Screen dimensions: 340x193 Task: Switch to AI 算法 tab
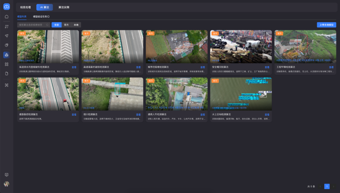[x=45, y=7]
